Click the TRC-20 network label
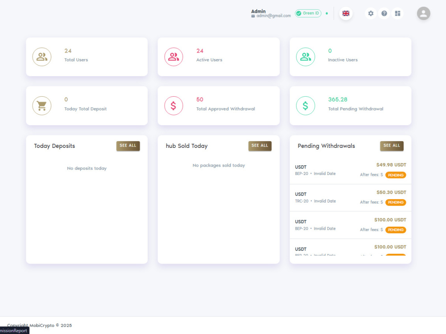 point(301,201)
